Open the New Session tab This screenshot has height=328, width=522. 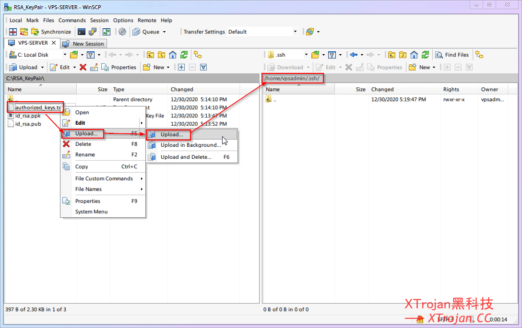pyautogui.click(x=83, y=44)
